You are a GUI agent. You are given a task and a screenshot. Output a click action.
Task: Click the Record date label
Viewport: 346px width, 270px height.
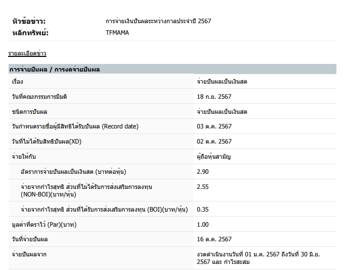click(x=75, y=126)
